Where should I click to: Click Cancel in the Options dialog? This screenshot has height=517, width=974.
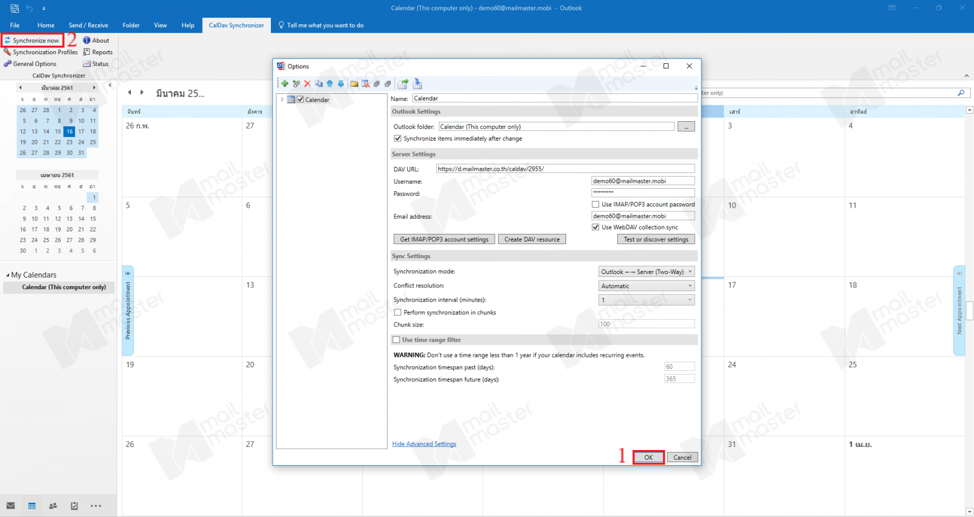682,458
